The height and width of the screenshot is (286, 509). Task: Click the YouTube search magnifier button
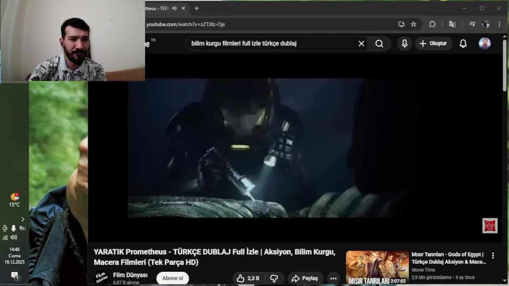click(x=379, y=44)
